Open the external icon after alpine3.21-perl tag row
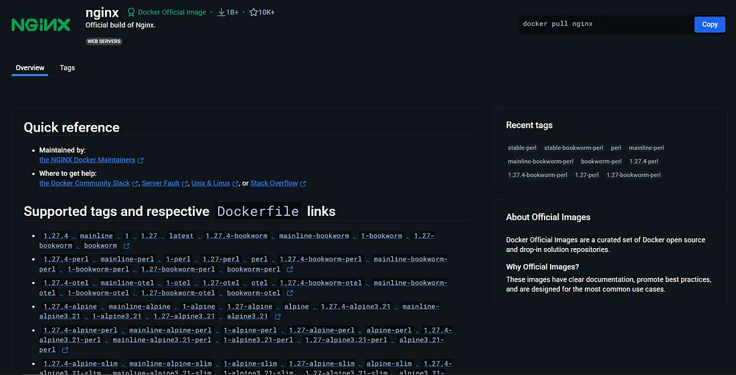Screen dimensions: 736x375 click(x=65, y=350)
